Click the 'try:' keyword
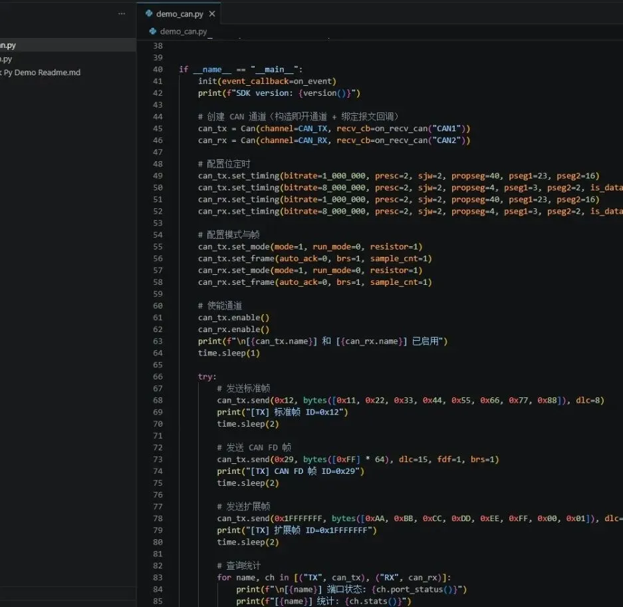 (x=207, y=376)
